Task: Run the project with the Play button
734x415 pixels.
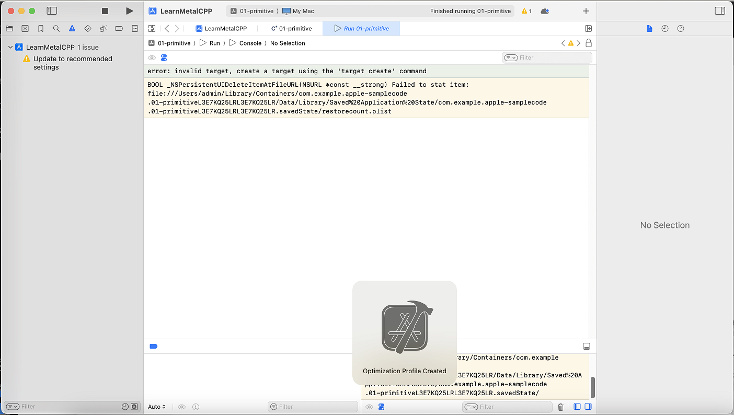Action: 130,11
